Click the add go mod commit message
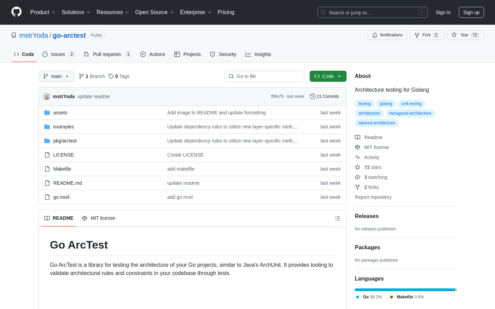495x309 pixels. (180, 197)
